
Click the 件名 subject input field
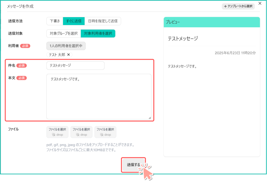pyautogui.click(x=75, y=66)
